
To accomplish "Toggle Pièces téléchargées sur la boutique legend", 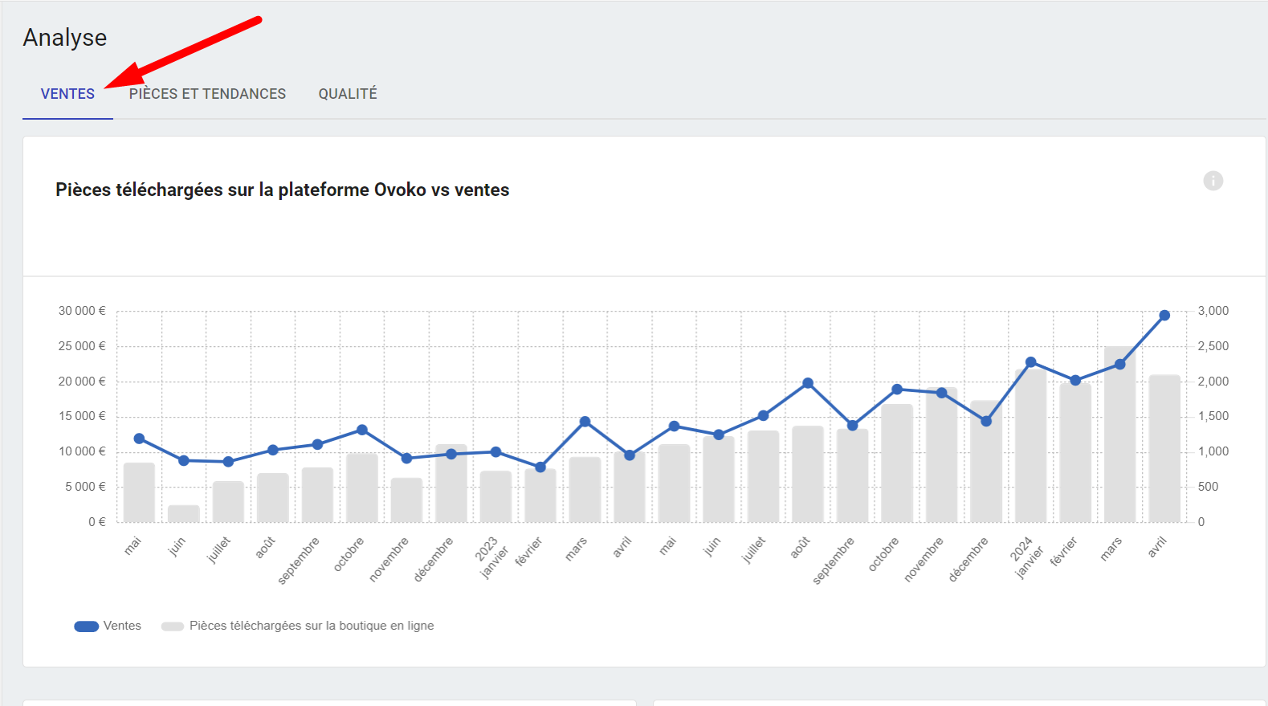I will (x=311, y=626).
